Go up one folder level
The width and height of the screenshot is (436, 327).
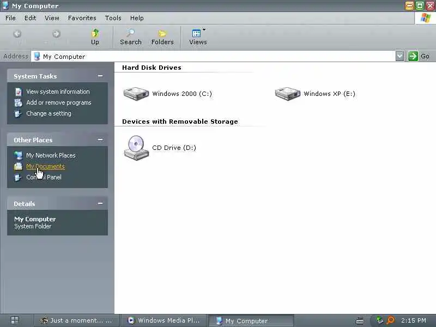pyautogui.click(x=95, y=37)
